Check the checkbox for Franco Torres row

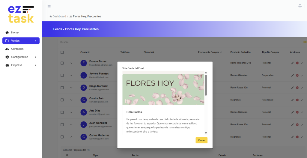pyautogui.click(x=62, y=63)
